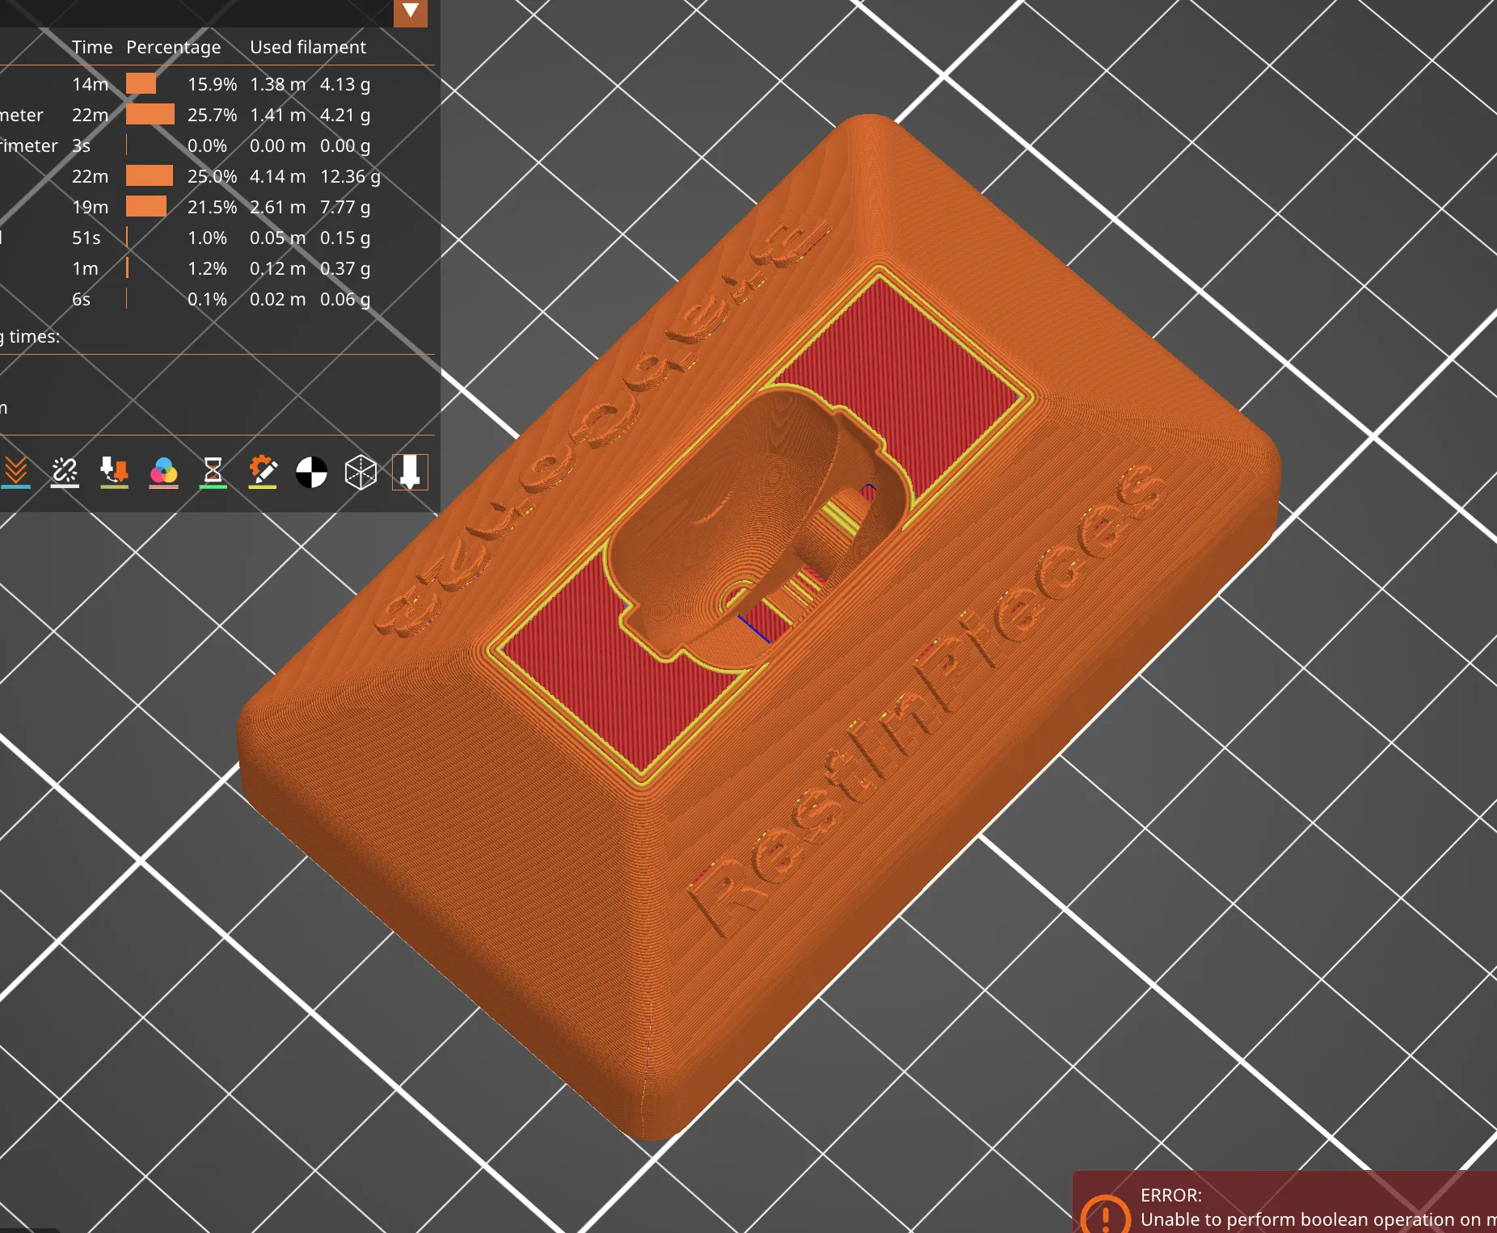Select the "51s" time value
Image resolution: width=1497 pixels, height=1233 pixels.
(x=86, y=238)
